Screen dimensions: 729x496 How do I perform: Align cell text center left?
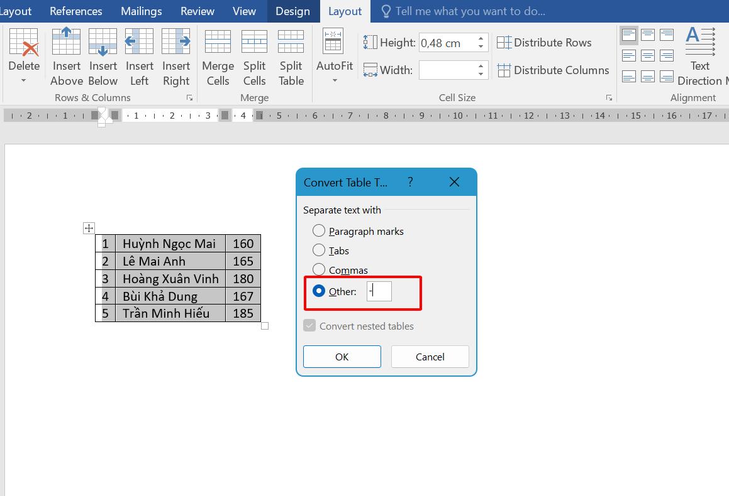[628, 56]
